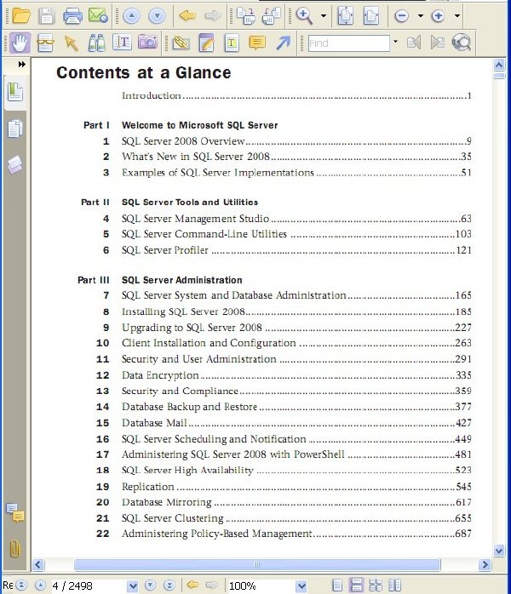The height and width of the screenshot is (594, 511).
Task: Jump to first page in the status bar
Action: click(x=21, y=585)
